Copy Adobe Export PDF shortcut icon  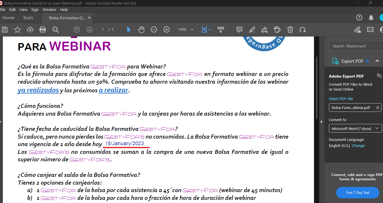[379, 76]
